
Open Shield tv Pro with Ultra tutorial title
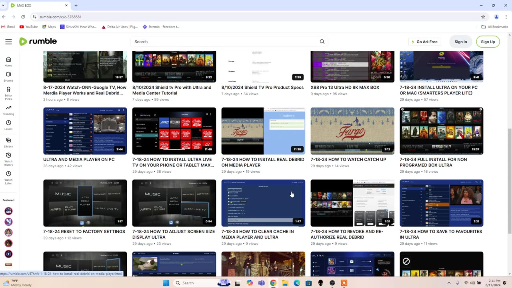click(172, 90)
